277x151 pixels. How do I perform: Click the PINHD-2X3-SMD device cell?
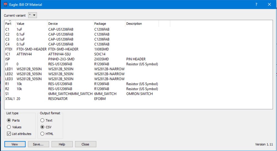[x=61, y=59]
